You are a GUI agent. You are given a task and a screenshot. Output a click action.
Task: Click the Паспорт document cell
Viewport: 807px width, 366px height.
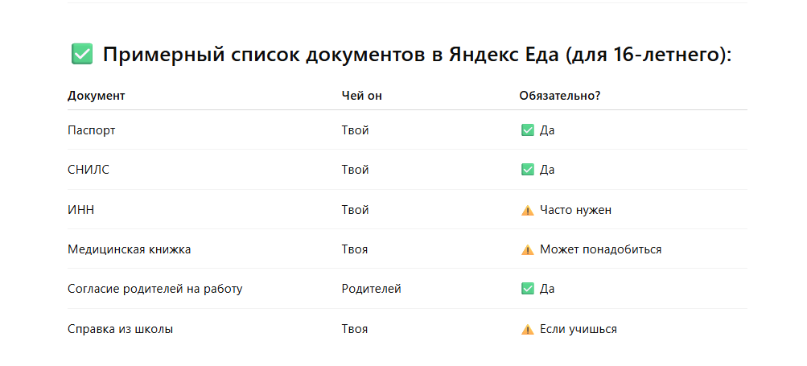(x=92, y=130)
